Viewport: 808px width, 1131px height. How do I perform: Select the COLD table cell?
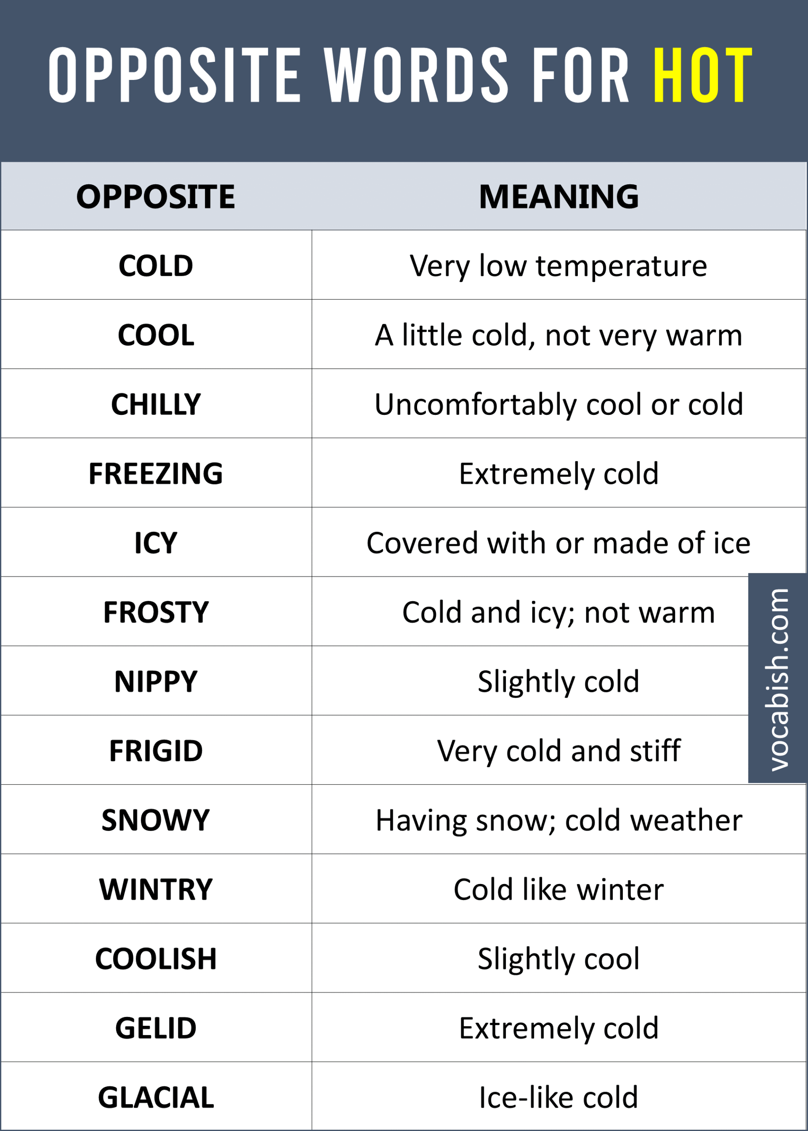(156, 265)
